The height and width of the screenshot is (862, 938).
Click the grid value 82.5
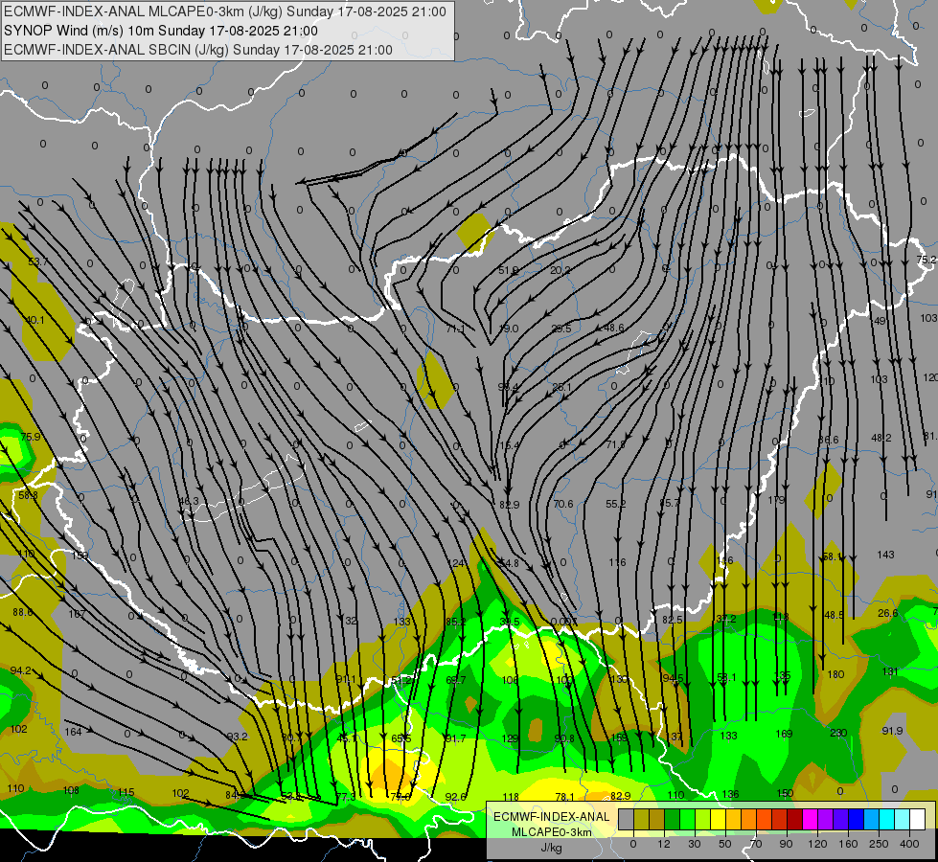coord(673,620)
